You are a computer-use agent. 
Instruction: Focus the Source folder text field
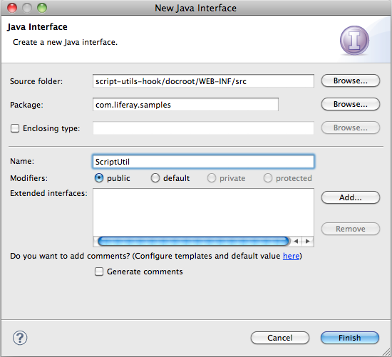pyautogui.click(x=203, y=81)
